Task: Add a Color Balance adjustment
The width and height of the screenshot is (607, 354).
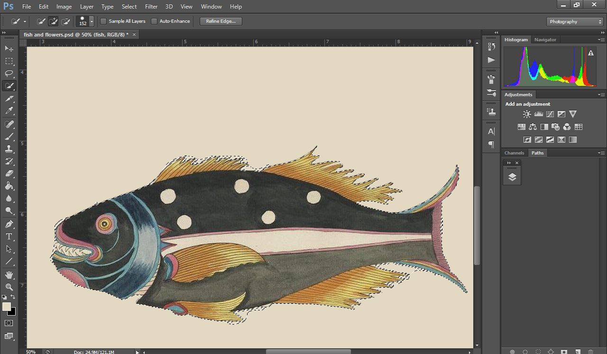Action: click(533, 127)
